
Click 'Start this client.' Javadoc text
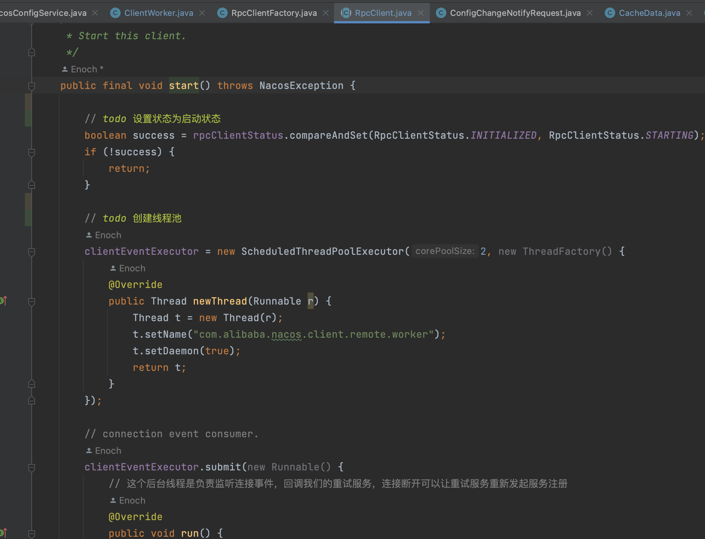point(132,36)
